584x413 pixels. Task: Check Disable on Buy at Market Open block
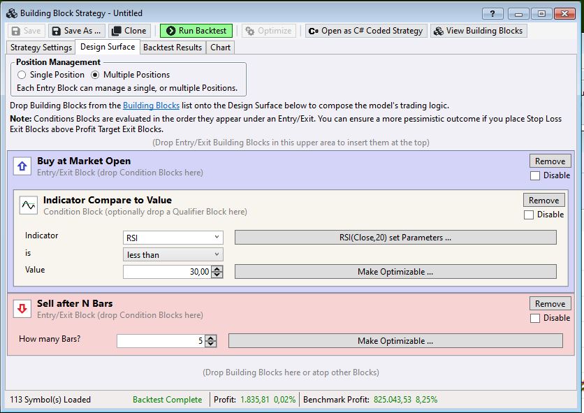[534, 175]
